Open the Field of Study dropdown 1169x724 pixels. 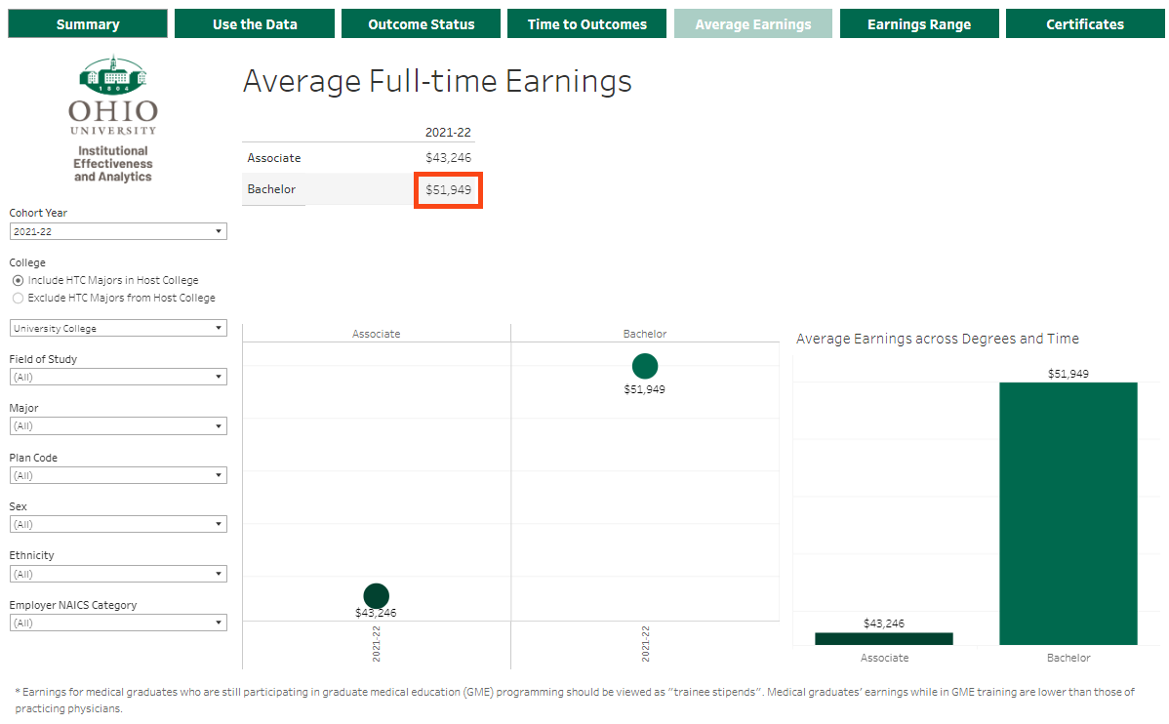[x=118, y=378]
